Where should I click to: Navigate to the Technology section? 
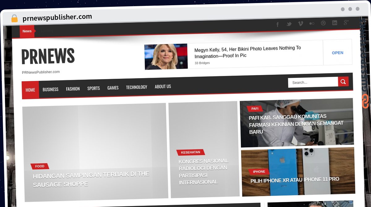pyautogui.click(x=136, y=87)
